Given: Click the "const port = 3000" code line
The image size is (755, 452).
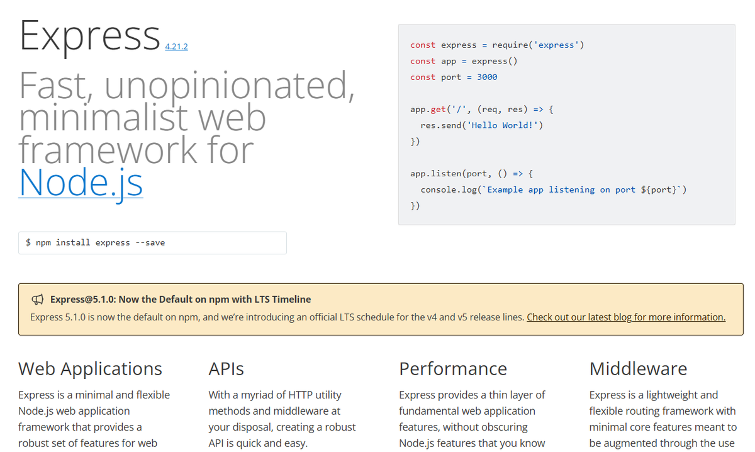Looking at the screenshot, I should [454, 77].
